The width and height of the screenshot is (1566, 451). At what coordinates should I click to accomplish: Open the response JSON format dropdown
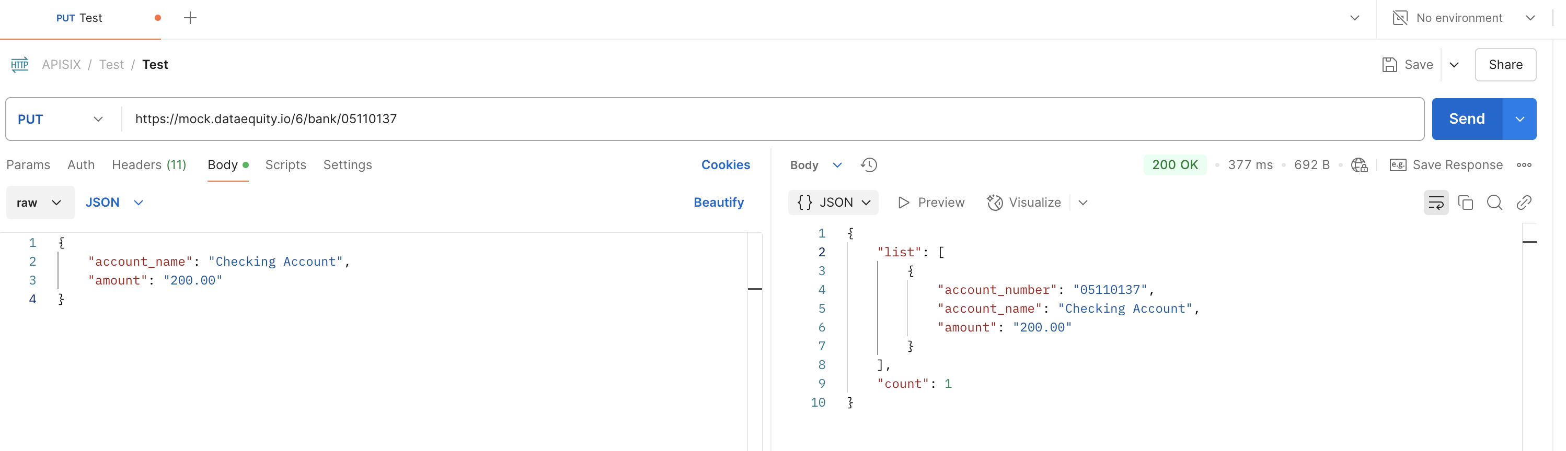pyautogui.click(x=834, y=203)
